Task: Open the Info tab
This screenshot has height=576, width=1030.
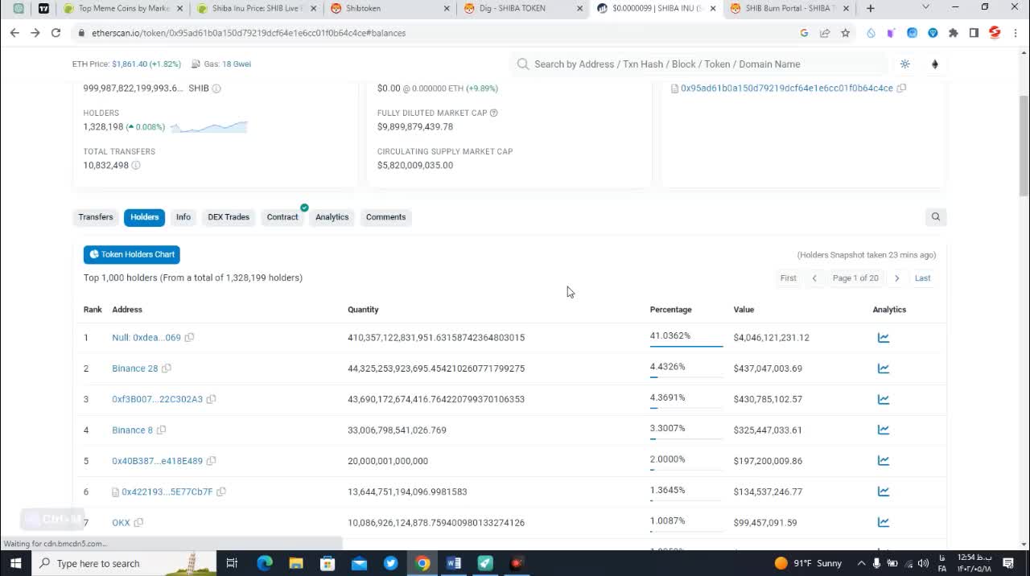Action: pyautogui.click(x=183, y=217)
